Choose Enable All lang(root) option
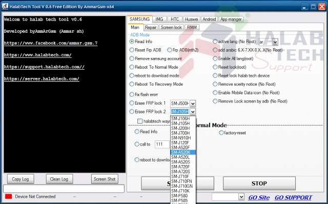The image size is (328, 204). click(215, 58)
